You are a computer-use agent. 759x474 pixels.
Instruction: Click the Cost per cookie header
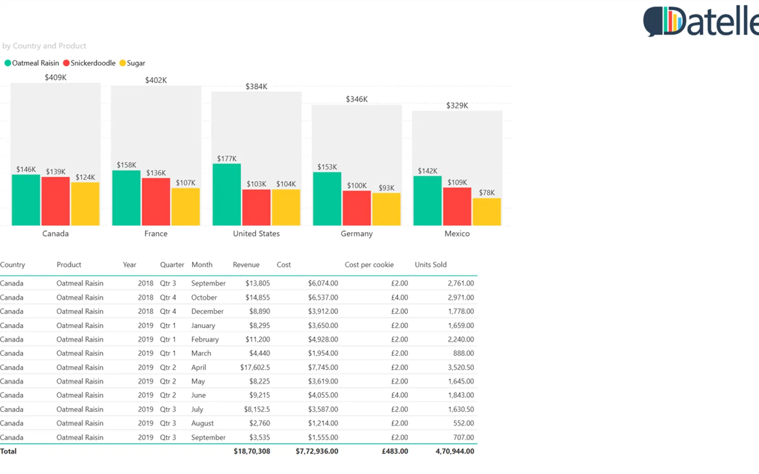coord(369,264)
